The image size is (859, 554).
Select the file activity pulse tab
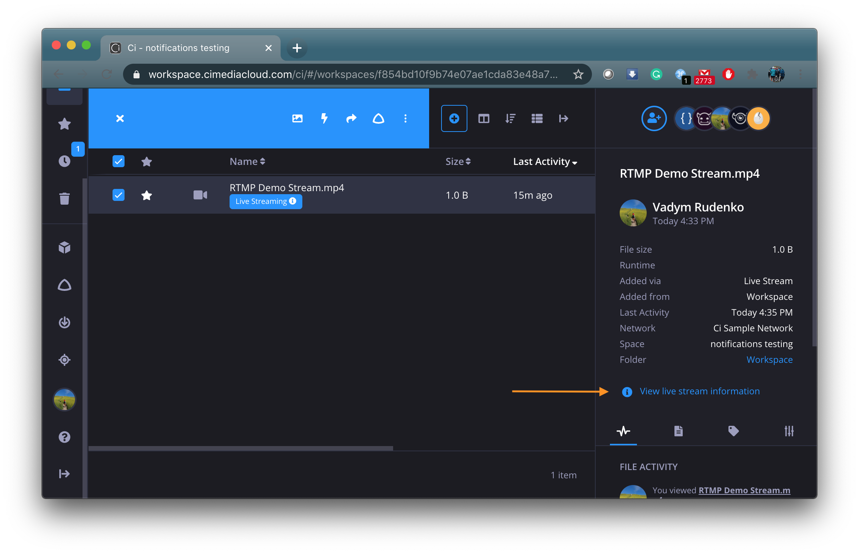tap(623, 431)
